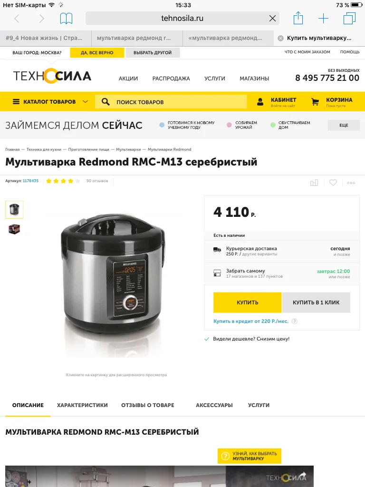Tap the Safari share icon
365x487 pixels.
tap(298, 18)
